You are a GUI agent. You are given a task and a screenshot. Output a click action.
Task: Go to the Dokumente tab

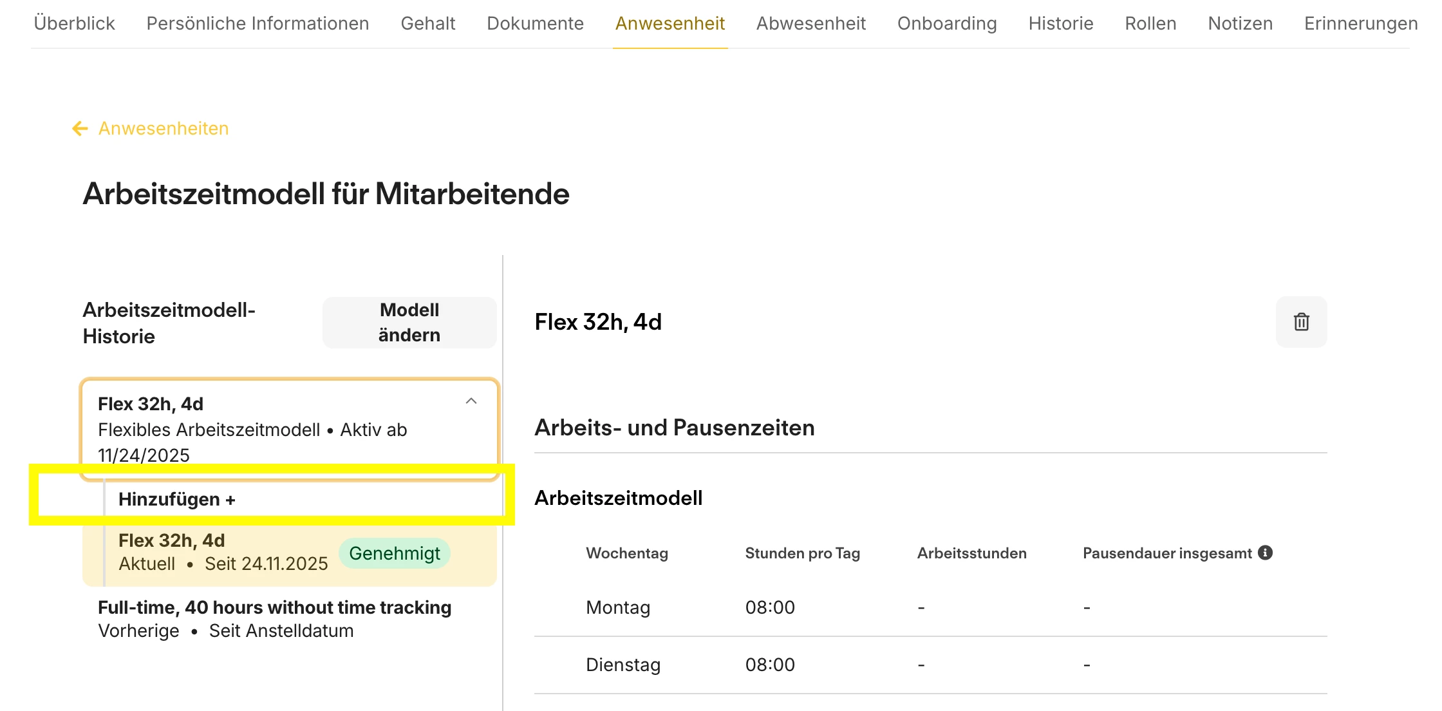[535, 23]
